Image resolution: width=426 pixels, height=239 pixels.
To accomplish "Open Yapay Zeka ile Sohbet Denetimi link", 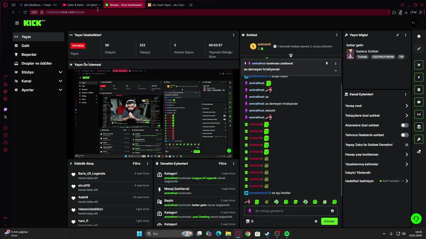I will point(377,145).
